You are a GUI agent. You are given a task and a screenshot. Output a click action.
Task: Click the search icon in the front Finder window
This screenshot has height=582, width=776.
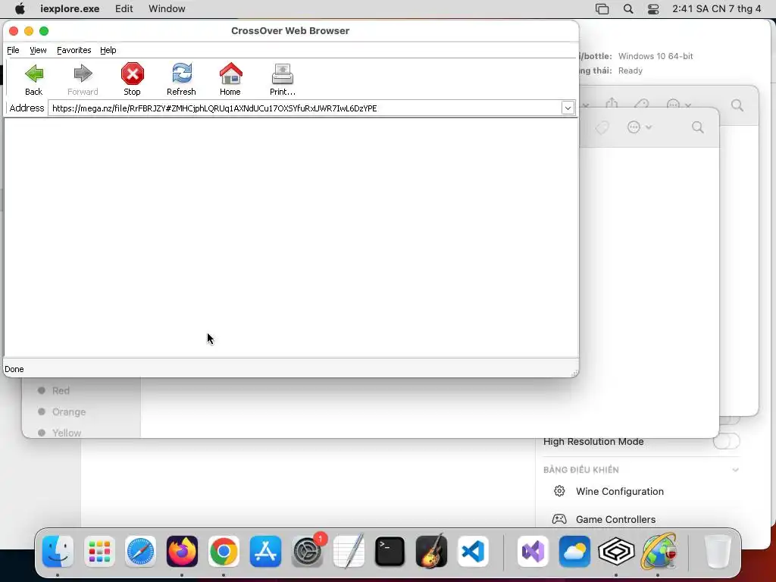click(698, 127)
